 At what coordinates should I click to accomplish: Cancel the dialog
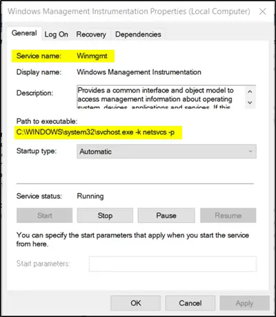tap(190, 303)
